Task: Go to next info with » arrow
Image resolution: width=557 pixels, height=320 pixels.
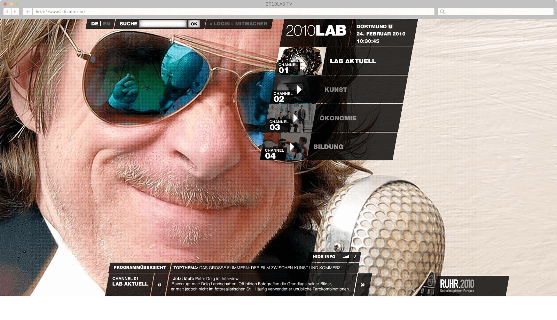Action: 363,285
